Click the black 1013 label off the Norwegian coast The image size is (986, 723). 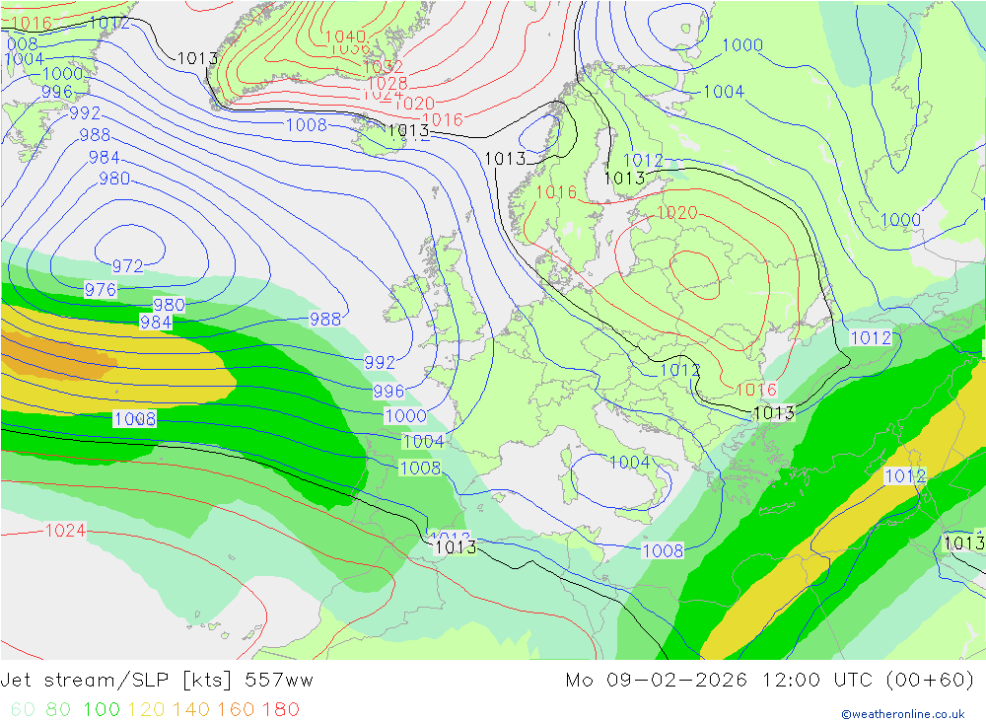tap(505, 159)
